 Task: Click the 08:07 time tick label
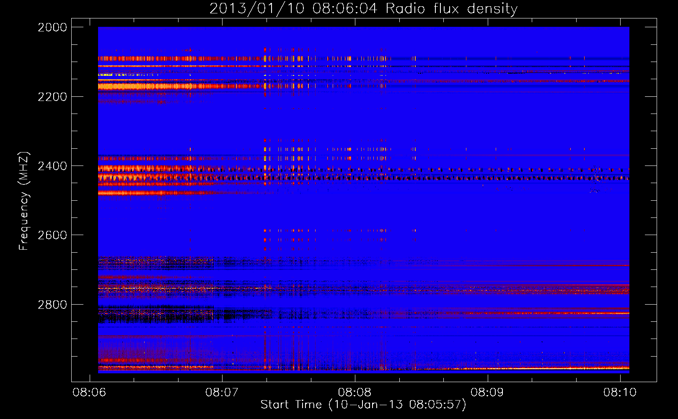(222, 392)
